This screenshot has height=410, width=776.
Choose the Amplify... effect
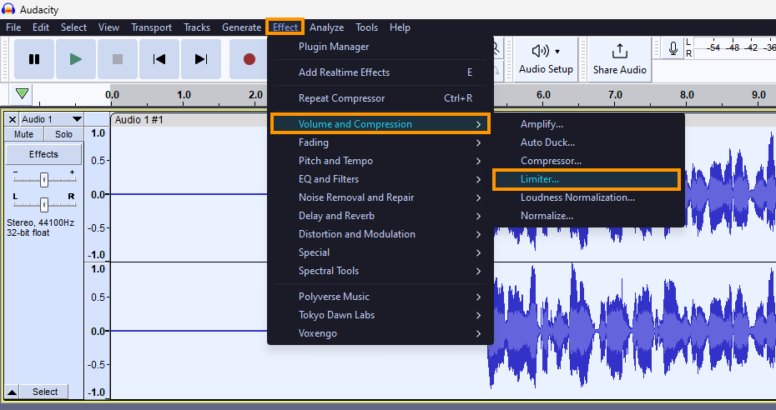coord(587,124)
